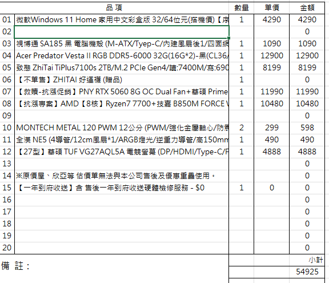
Task: Click the 數量 column header
Action: [x=241, y=8]
